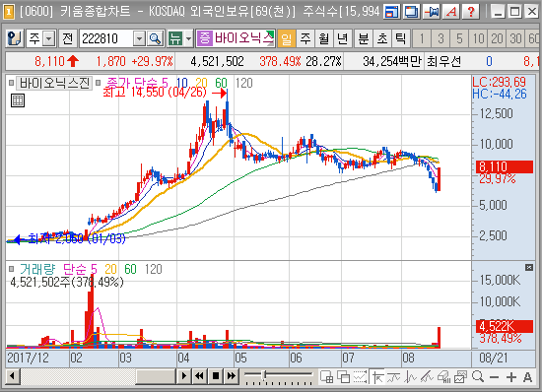
Task: Click the 전 button in the toolbar
Action: click(67, 38)
